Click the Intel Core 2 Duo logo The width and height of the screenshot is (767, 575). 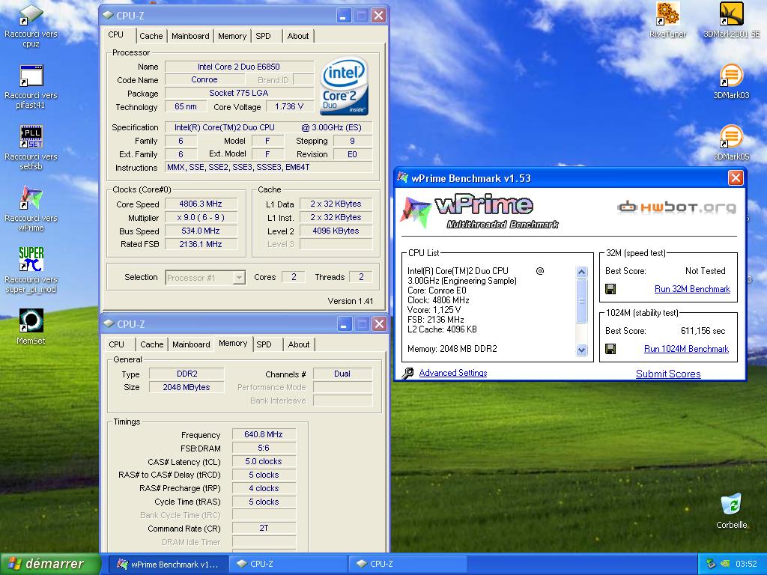[x=344, y=87]
